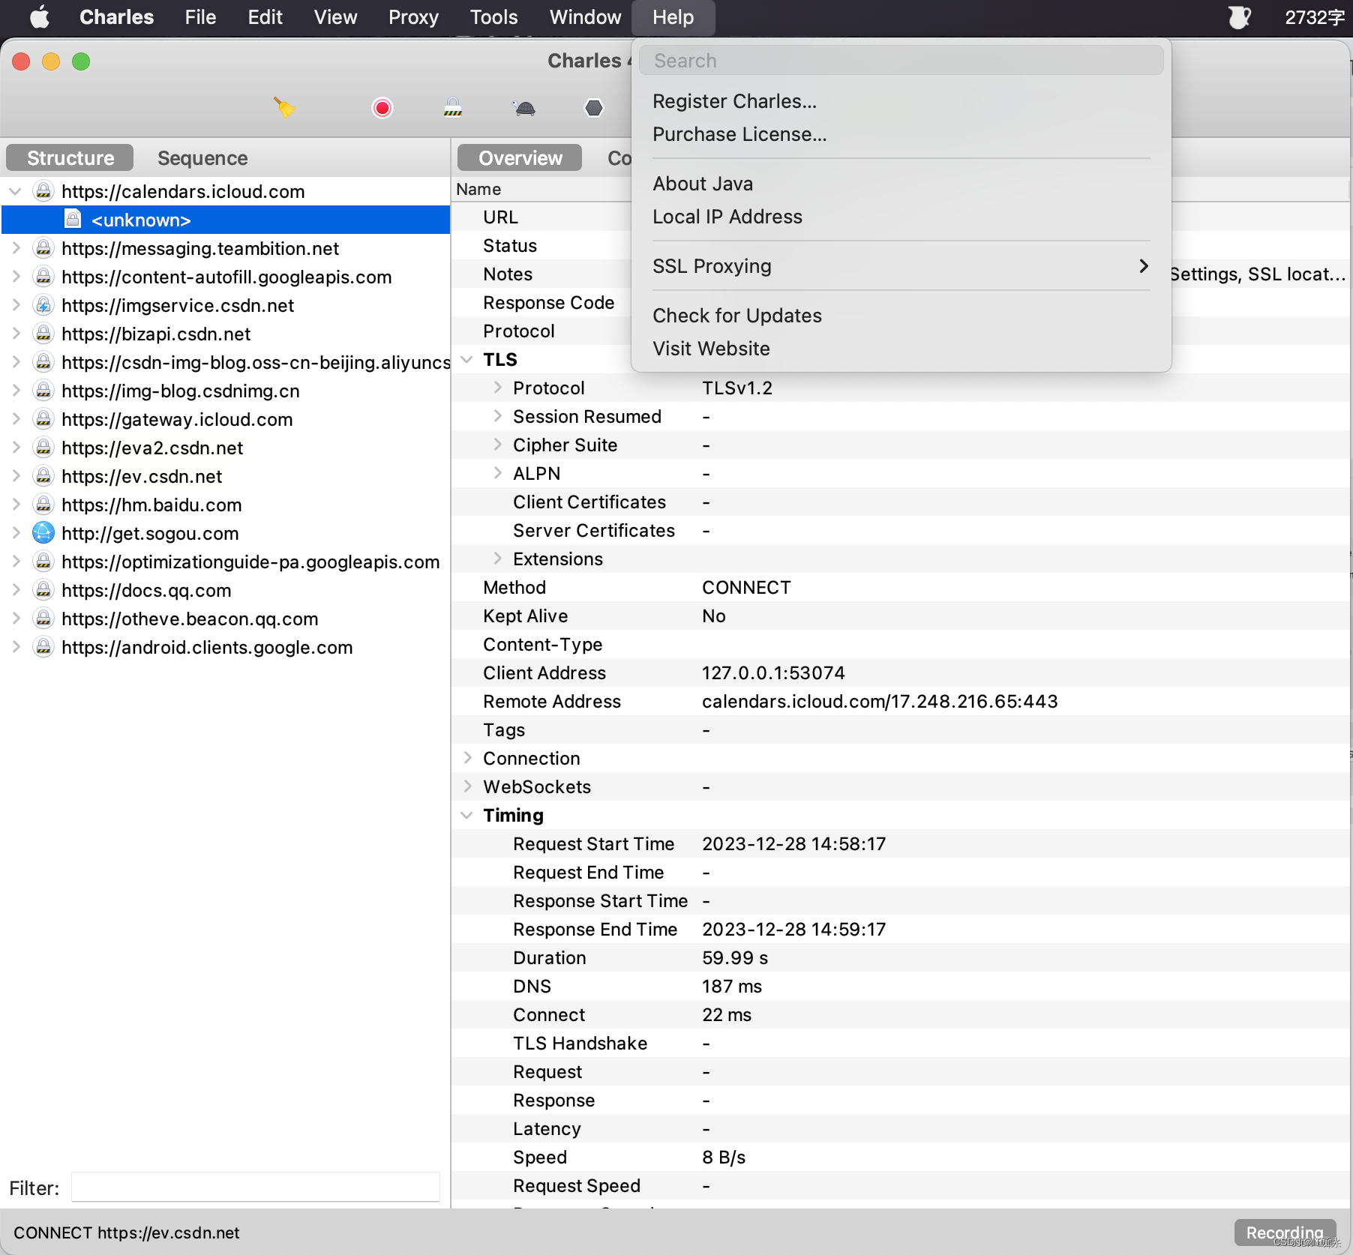
Task: Open the Apple menu
Action: point(40,16)
